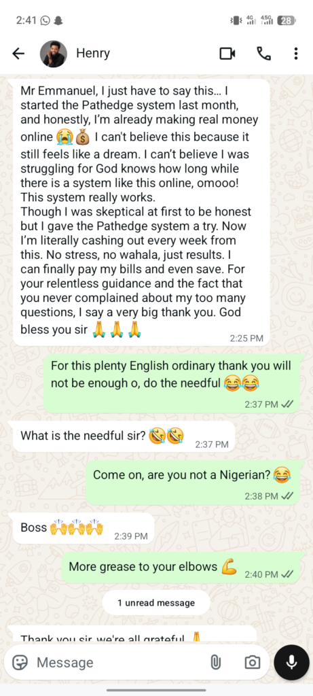Select the long Pathedge testimonial message
This screenshot has width=313, height=696.
[141, 213]
